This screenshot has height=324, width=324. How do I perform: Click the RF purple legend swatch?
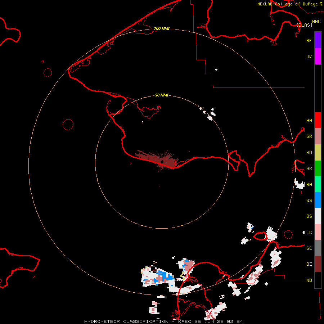tap(318, 40)
